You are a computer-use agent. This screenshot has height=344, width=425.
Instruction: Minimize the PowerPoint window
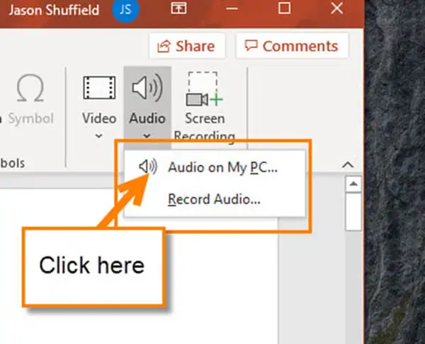click(232, 8)
